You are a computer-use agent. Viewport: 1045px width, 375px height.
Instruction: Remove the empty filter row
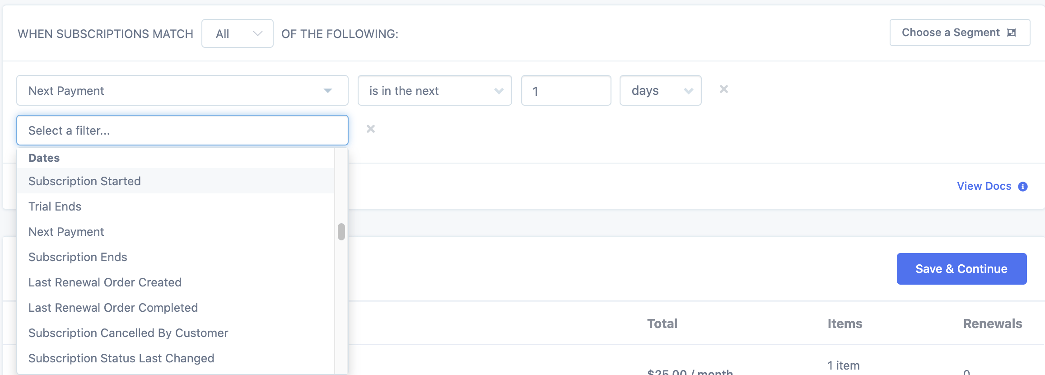pyautogui.click(x=370, y=129)
